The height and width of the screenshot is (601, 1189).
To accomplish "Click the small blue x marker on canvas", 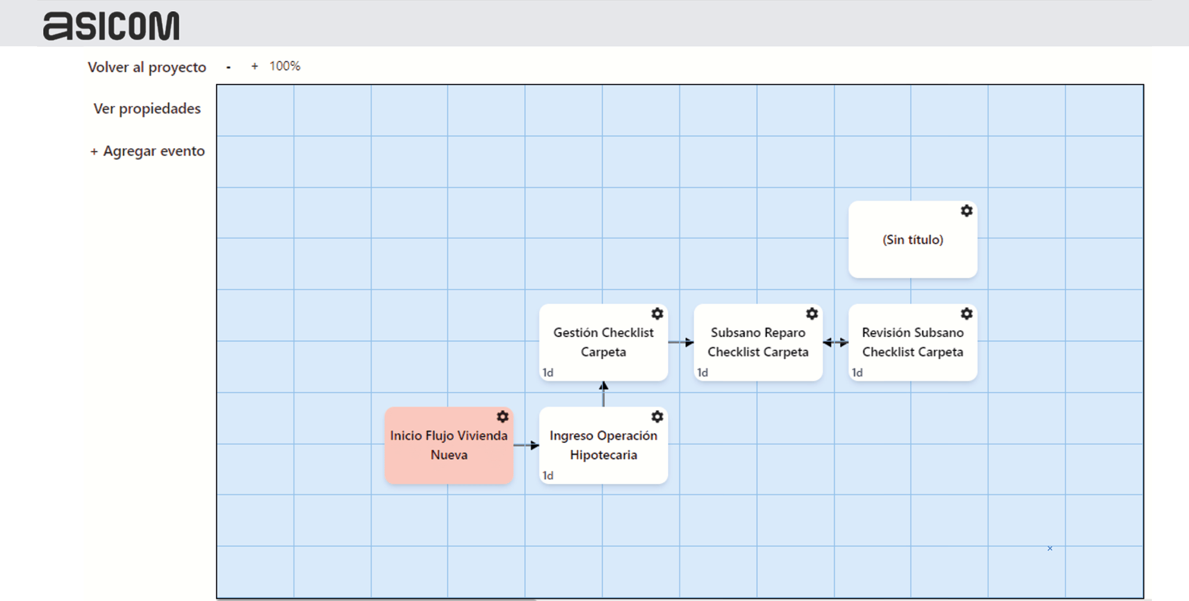I will coord(1049,548).
